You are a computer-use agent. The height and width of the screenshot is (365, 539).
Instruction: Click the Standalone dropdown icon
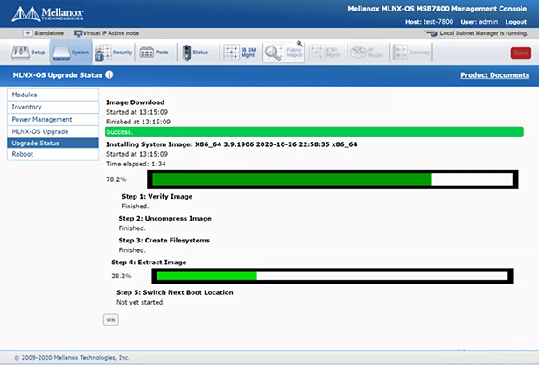tap(27, 33)
